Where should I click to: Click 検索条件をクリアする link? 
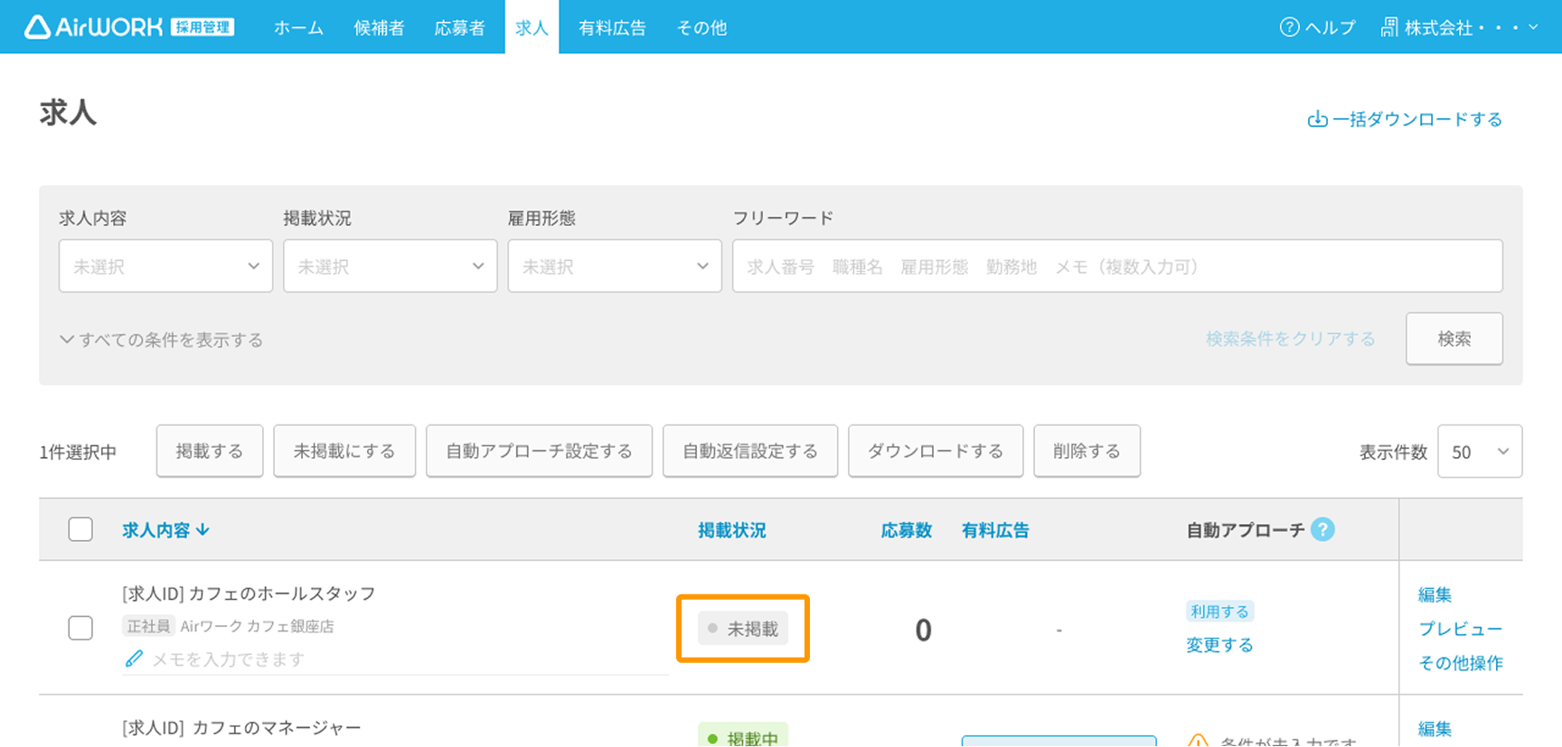[1290, 339]
